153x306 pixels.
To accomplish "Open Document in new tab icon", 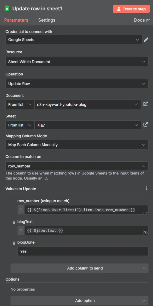I will (x=145, y=104).
